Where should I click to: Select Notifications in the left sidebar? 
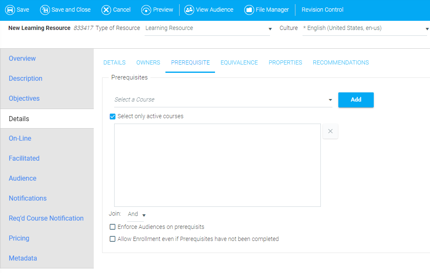pos(27,199)
